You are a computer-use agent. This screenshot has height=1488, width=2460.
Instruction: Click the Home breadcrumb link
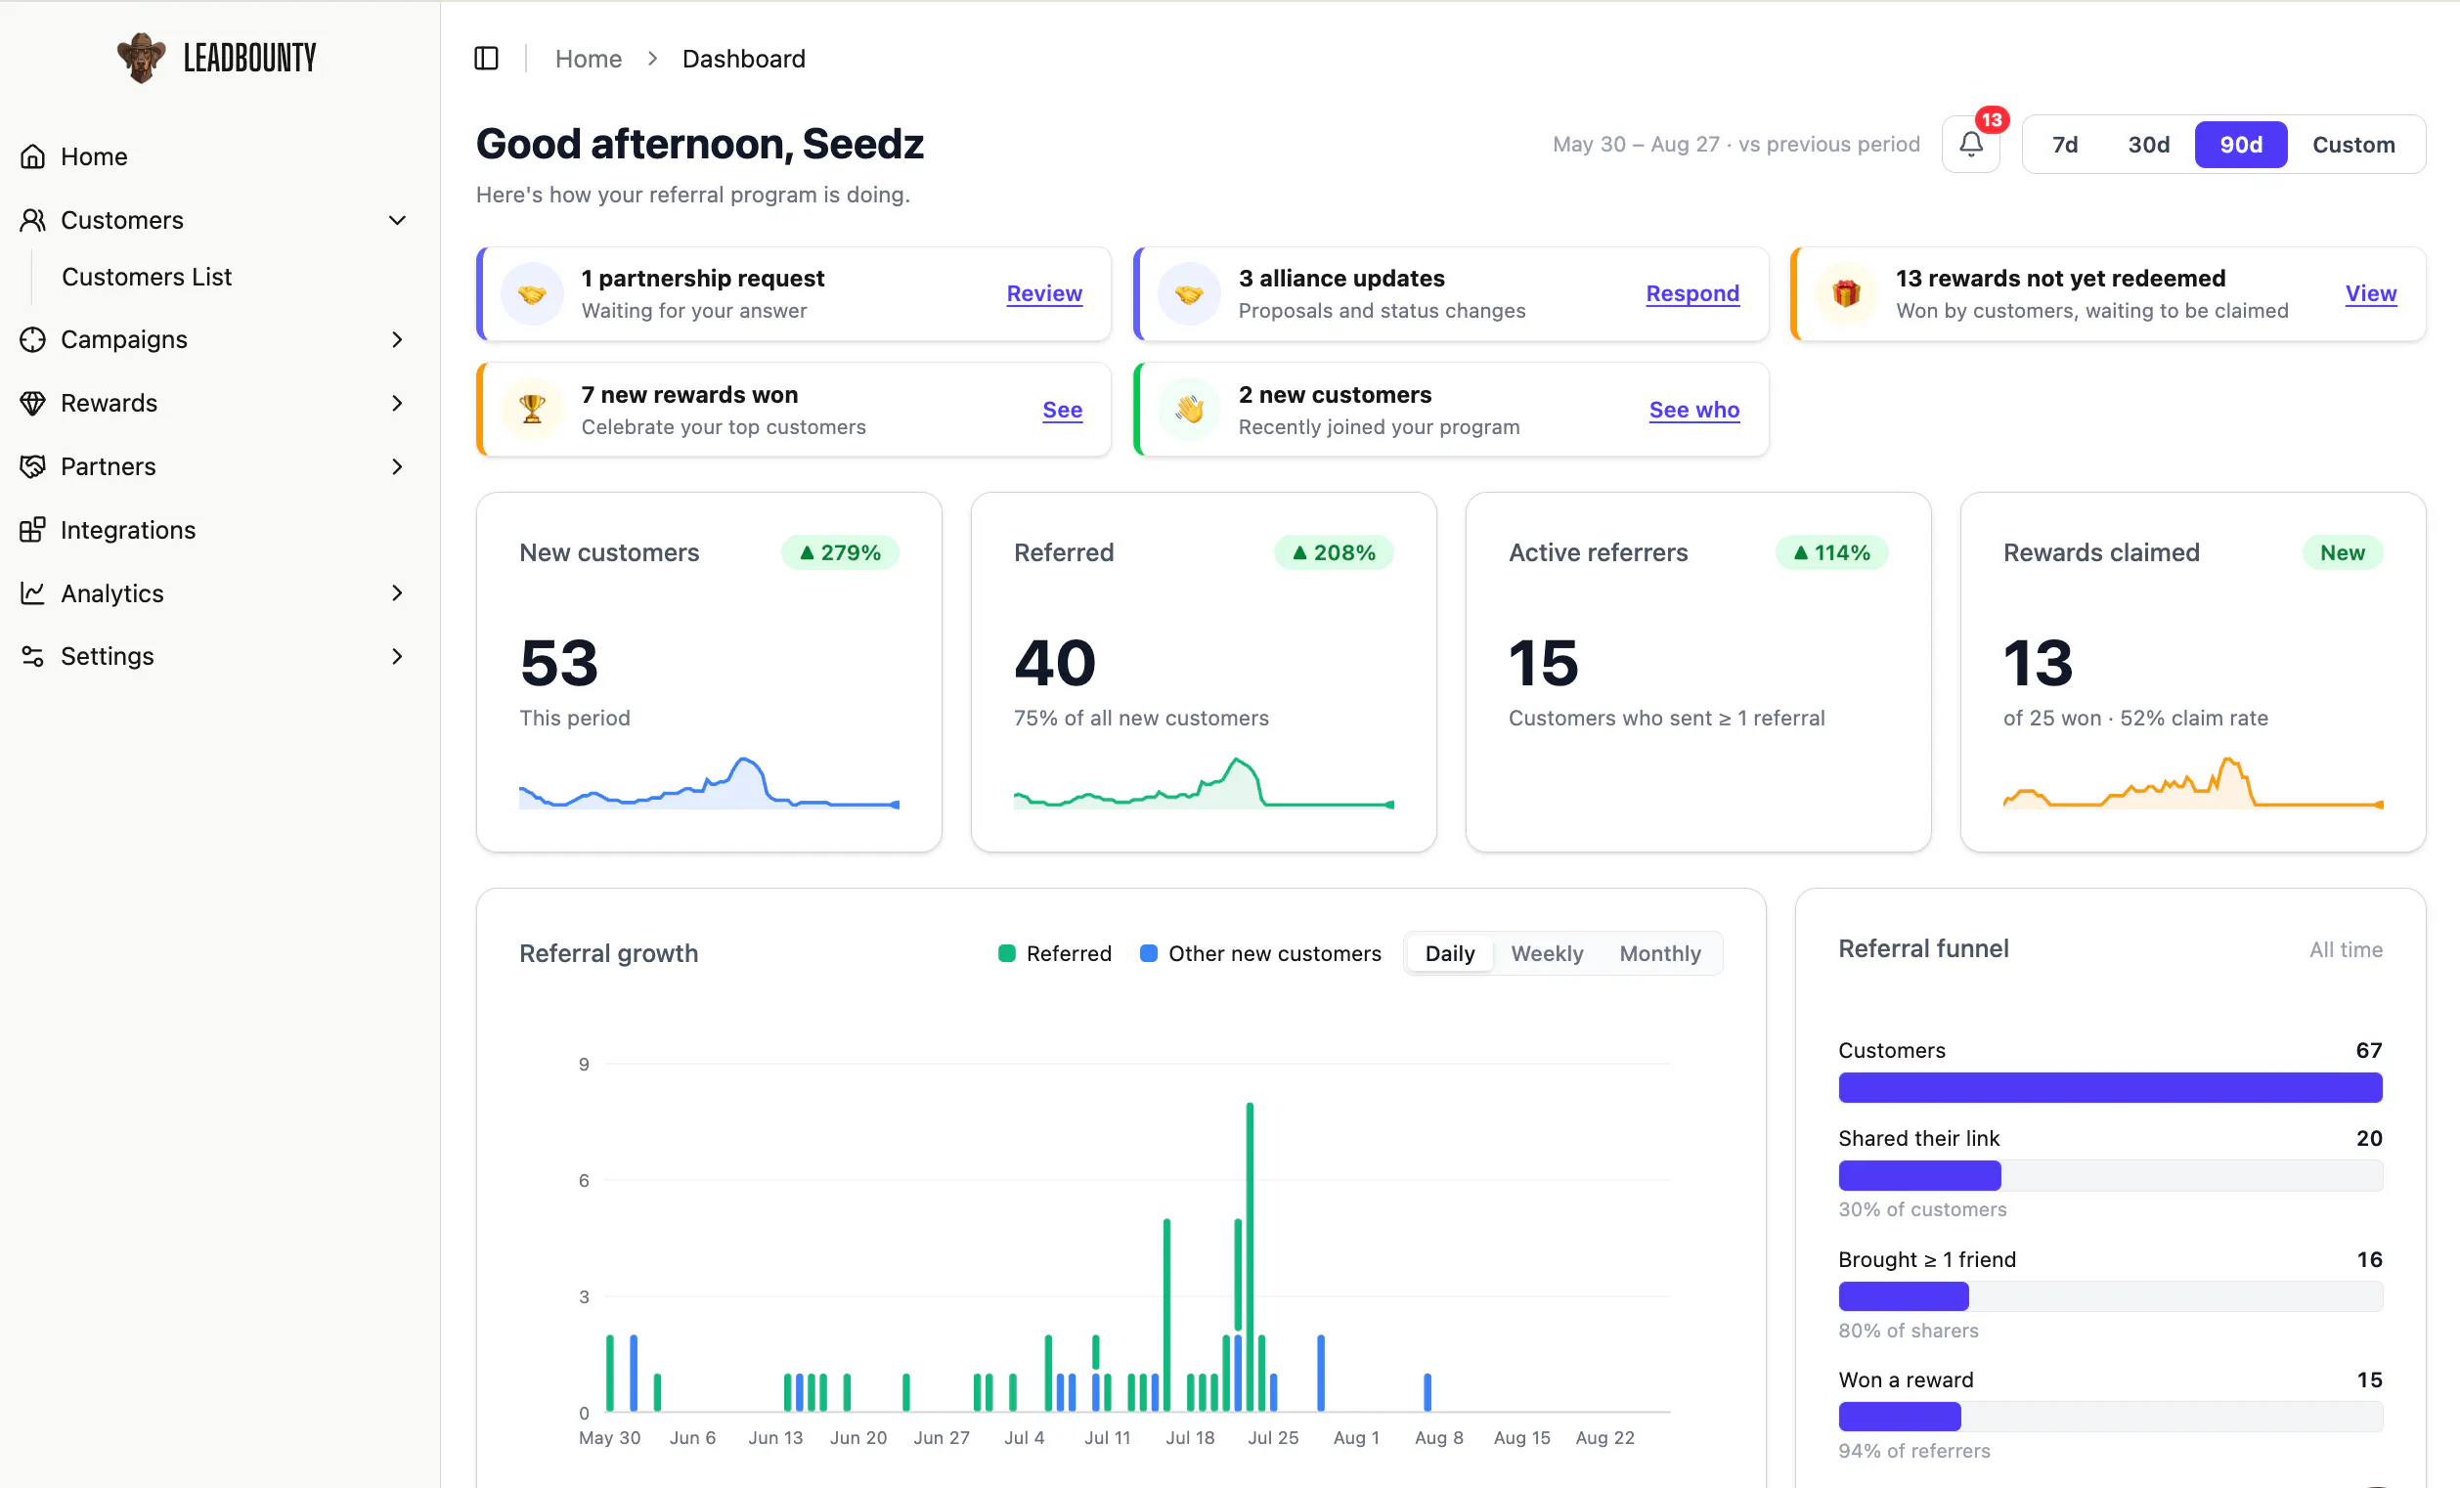(x=588, y=59)
